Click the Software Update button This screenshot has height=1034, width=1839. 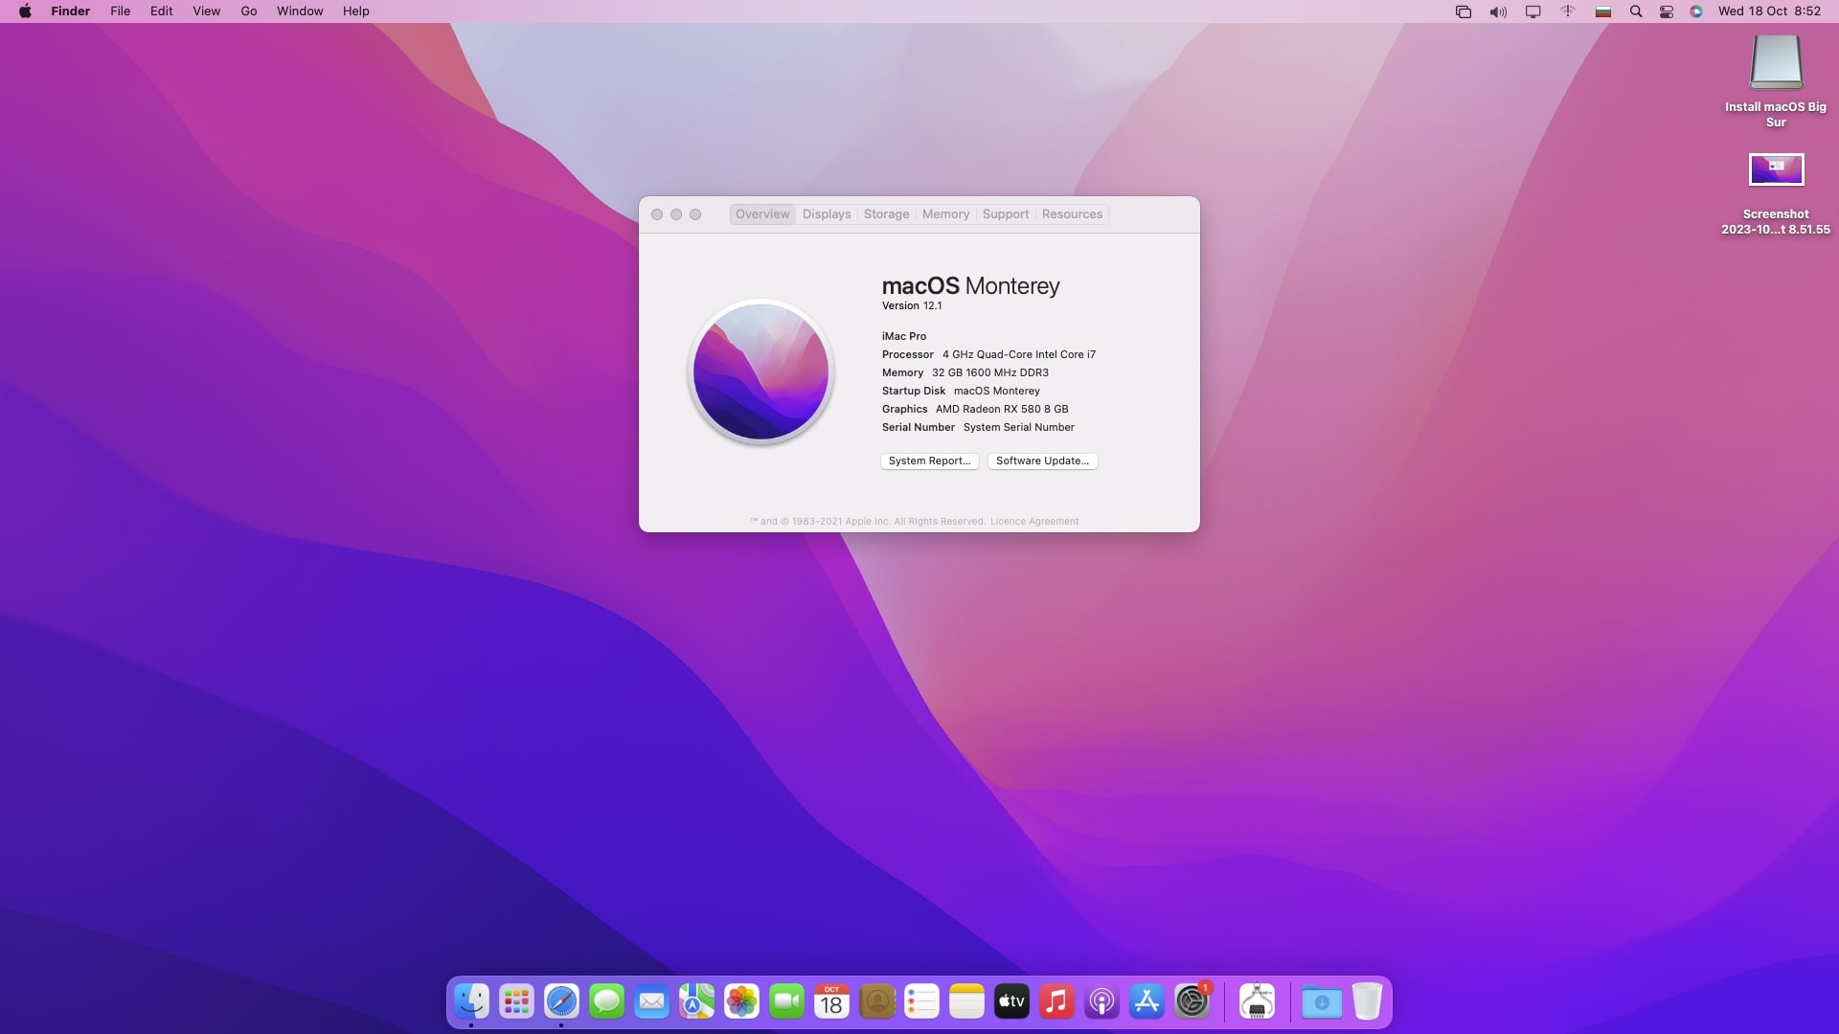pyautogui.click(x=1042, y=461)
